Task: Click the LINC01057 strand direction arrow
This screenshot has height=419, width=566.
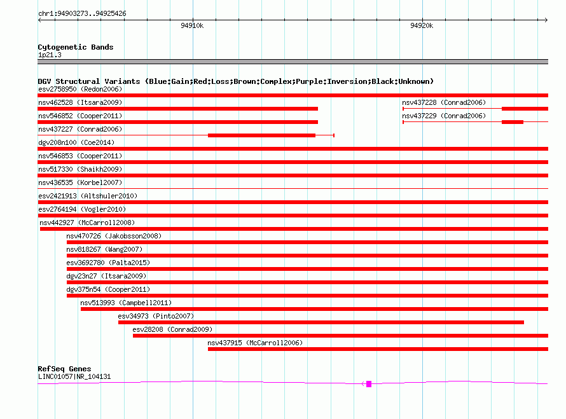Action: pos(363,383)
